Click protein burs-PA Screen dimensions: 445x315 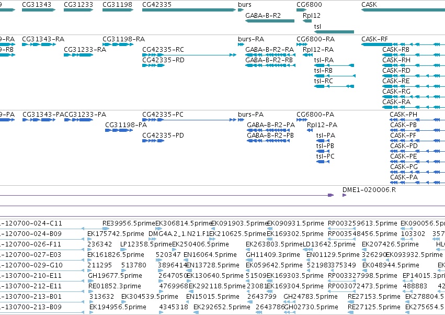tap(241, 120)
